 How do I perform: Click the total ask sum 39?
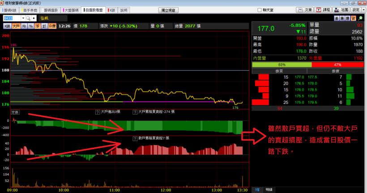(x=336, y=108)
